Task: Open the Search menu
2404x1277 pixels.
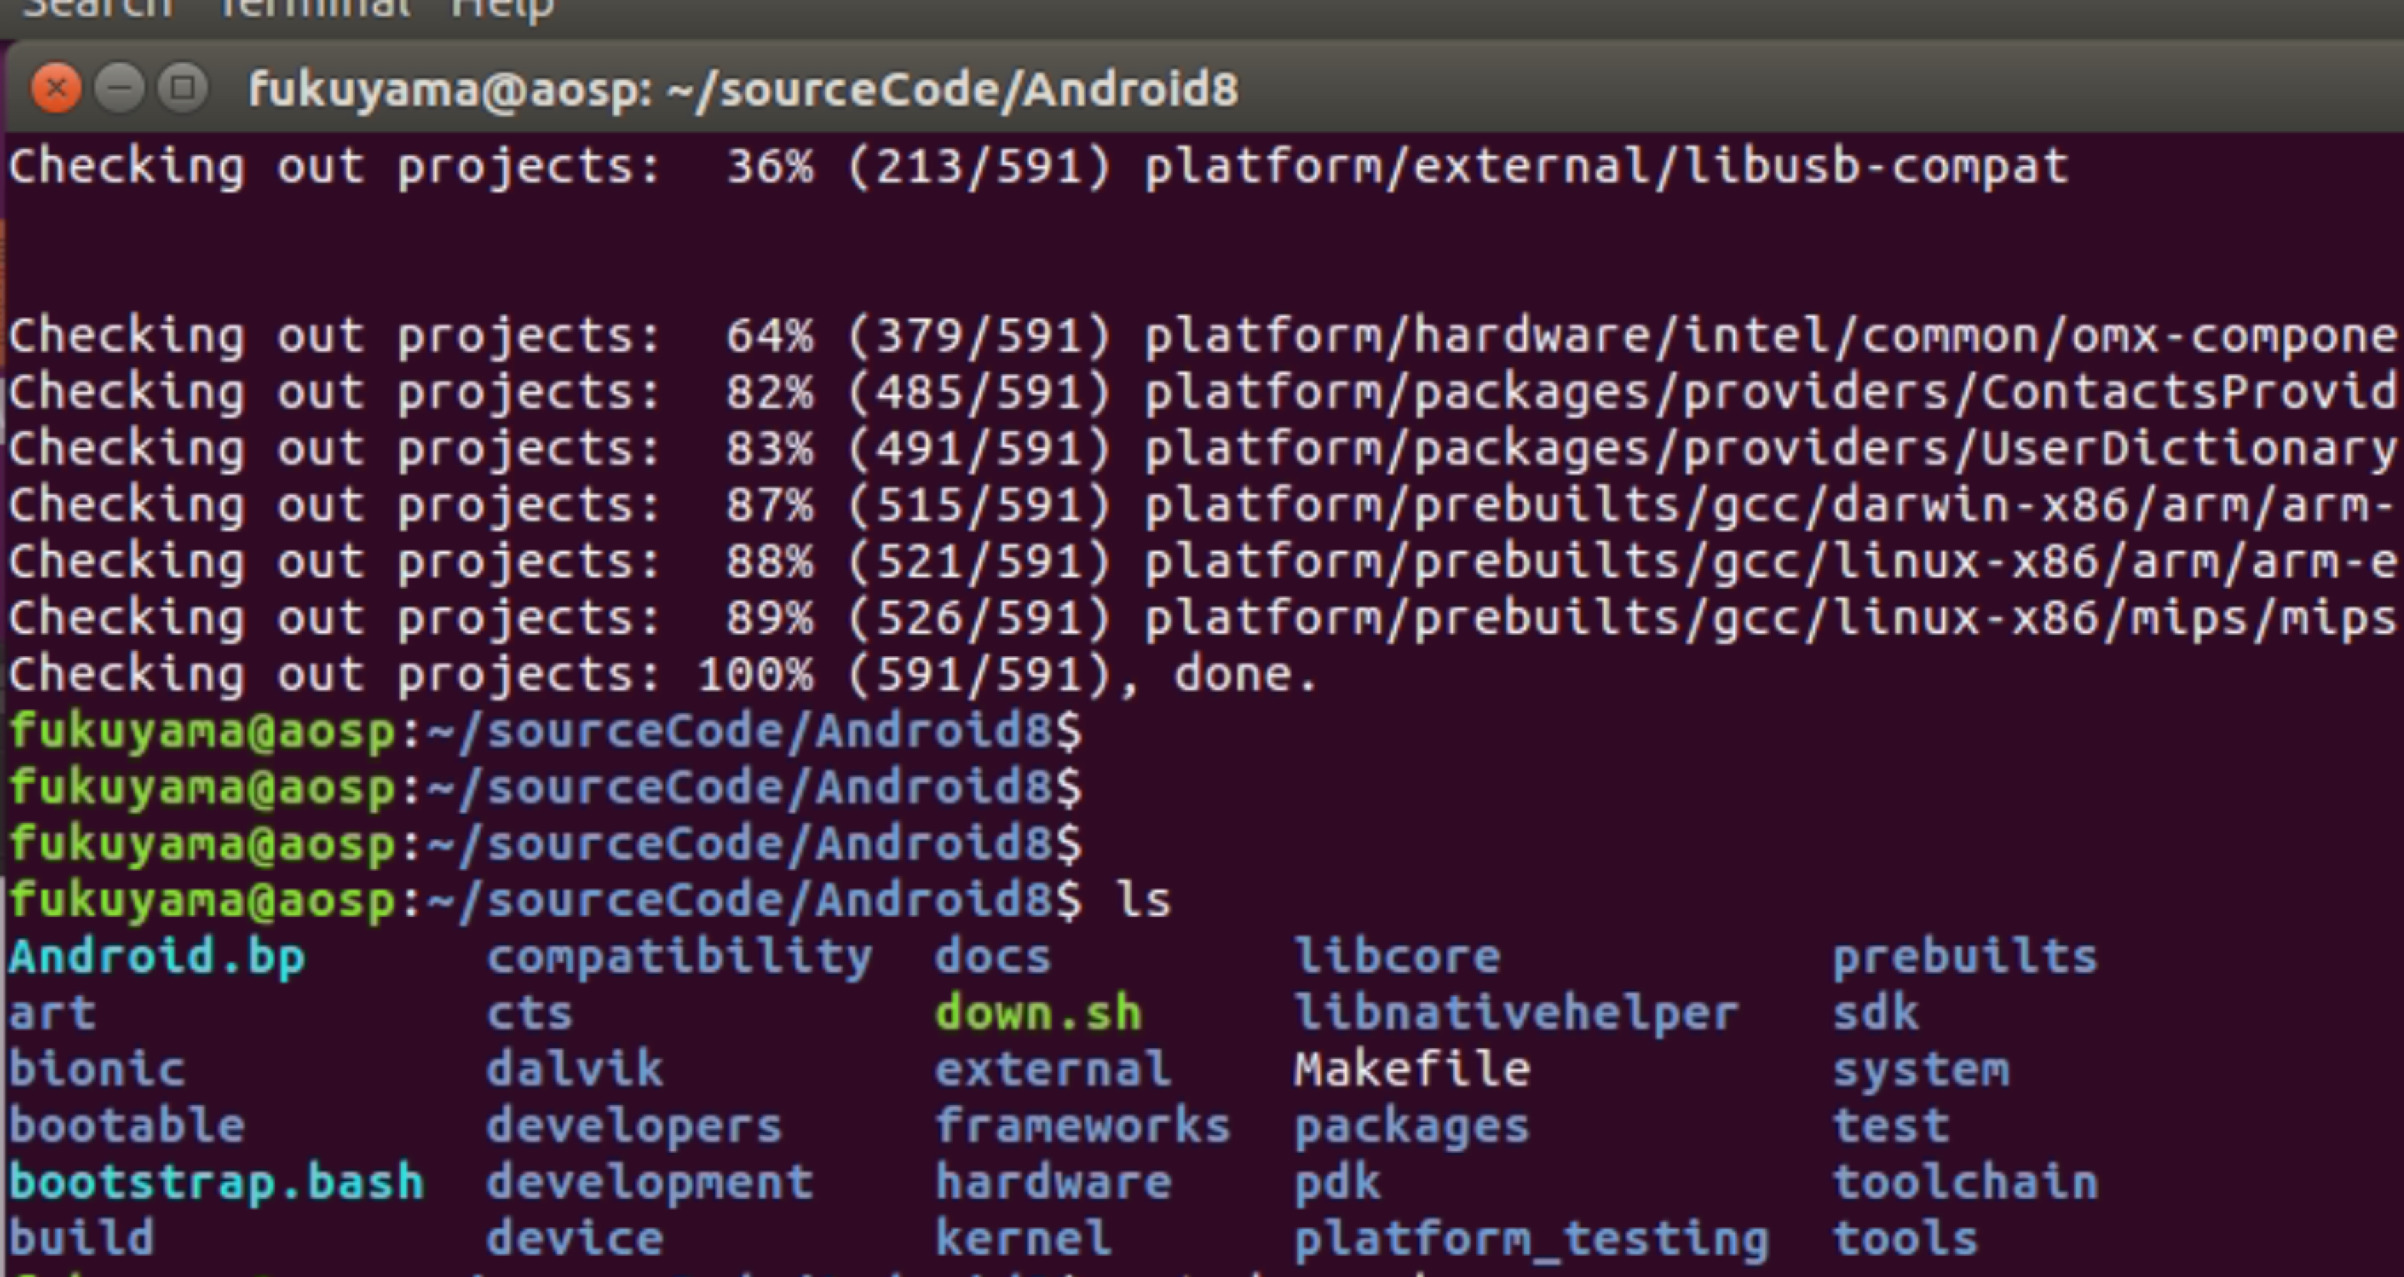Action: coord(97,8)
